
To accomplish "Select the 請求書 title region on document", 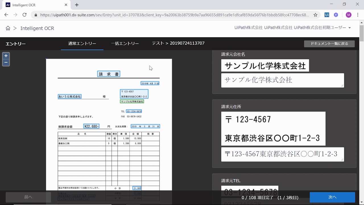I will (x=109, y=74).
